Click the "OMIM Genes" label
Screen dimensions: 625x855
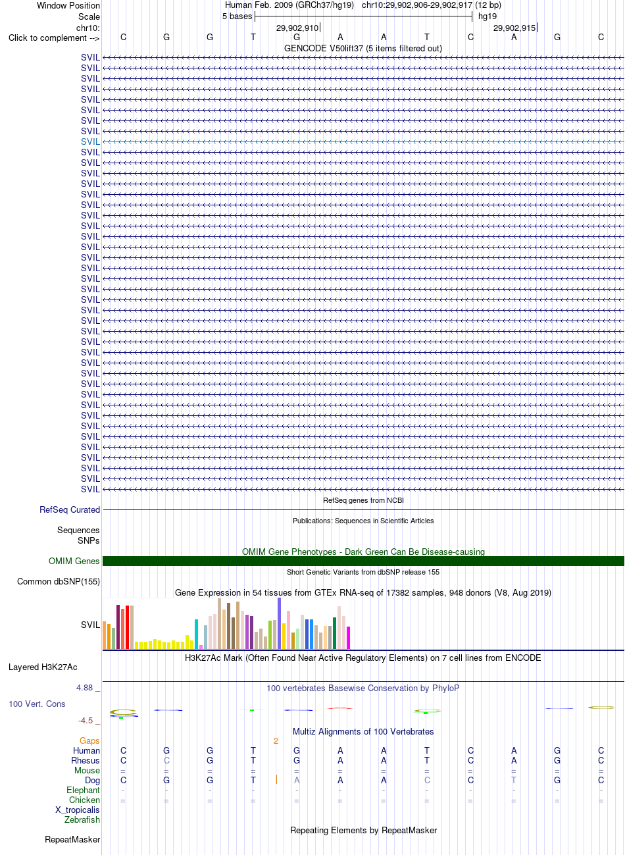(74, 561)
